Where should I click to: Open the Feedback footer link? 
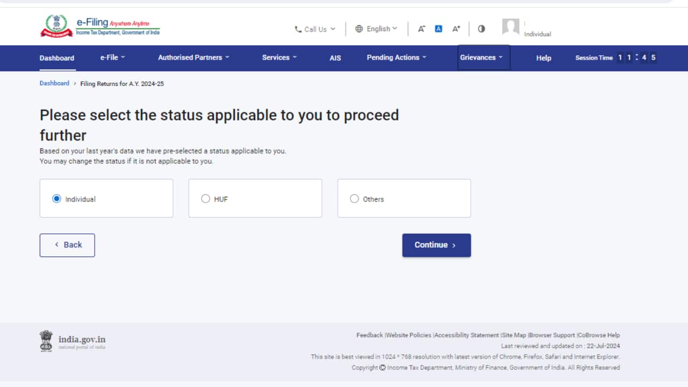point(369,335)
